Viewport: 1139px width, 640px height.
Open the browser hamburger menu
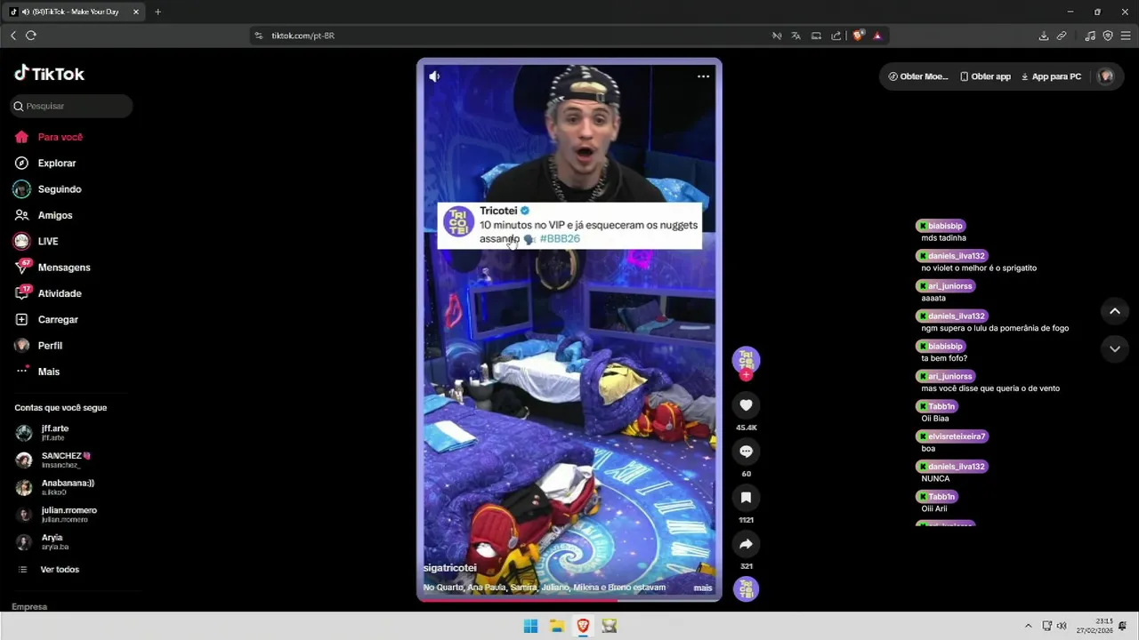tap(1126, 36)
